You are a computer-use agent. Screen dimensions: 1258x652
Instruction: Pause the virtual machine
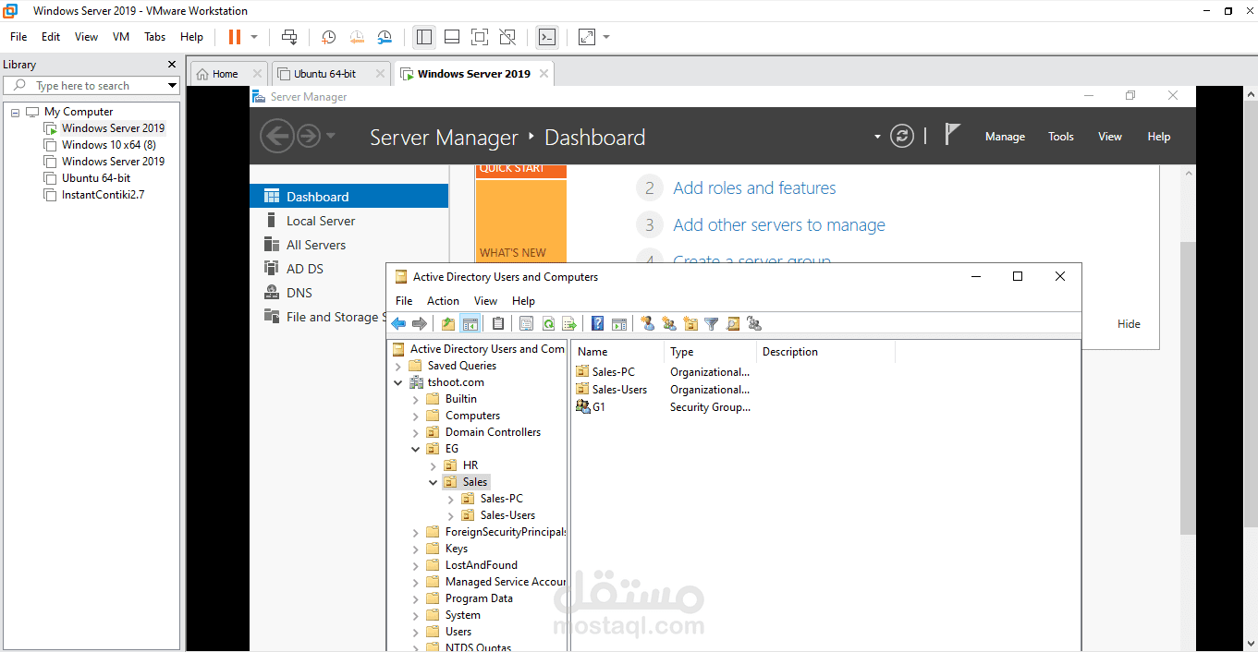234,37
